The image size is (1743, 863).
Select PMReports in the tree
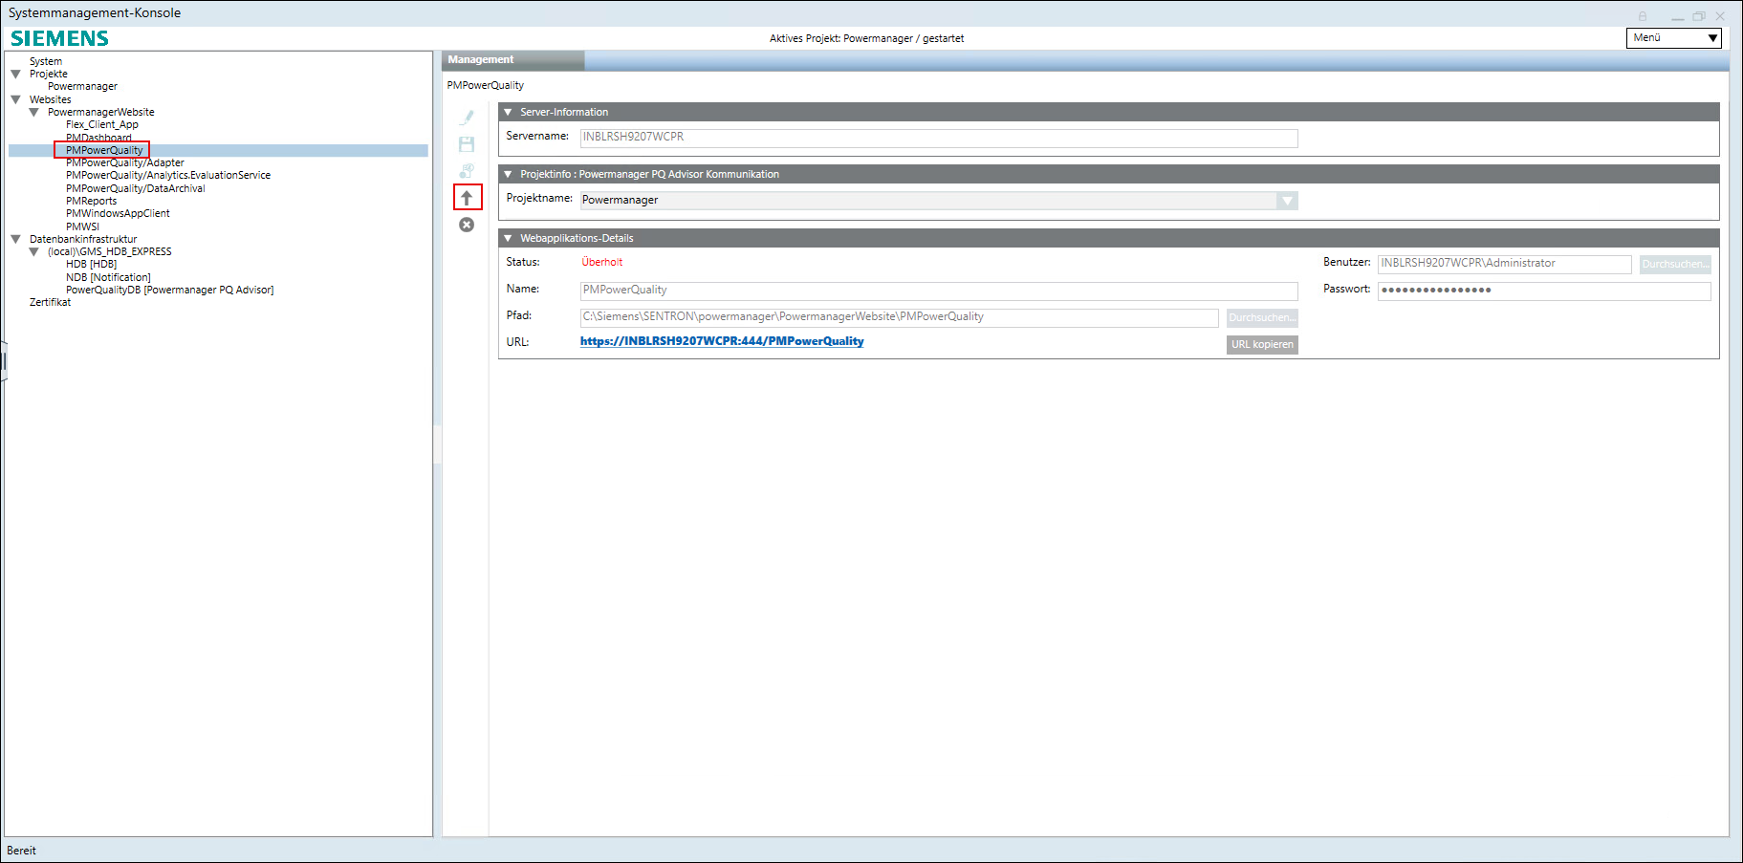click(91, 201)
